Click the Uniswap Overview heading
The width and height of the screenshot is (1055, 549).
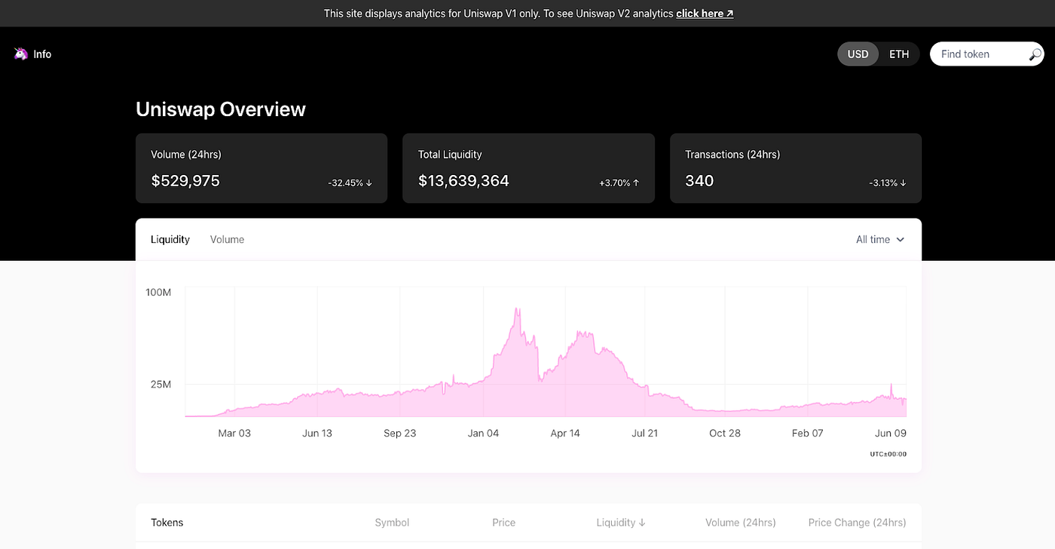221,109
